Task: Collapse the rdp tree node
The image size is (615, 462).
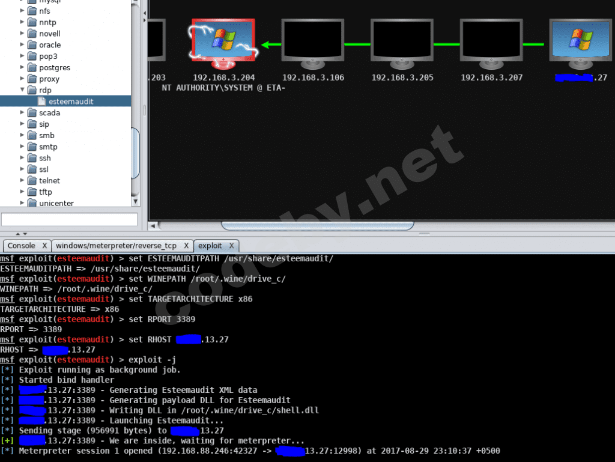Action: [22, 90]
